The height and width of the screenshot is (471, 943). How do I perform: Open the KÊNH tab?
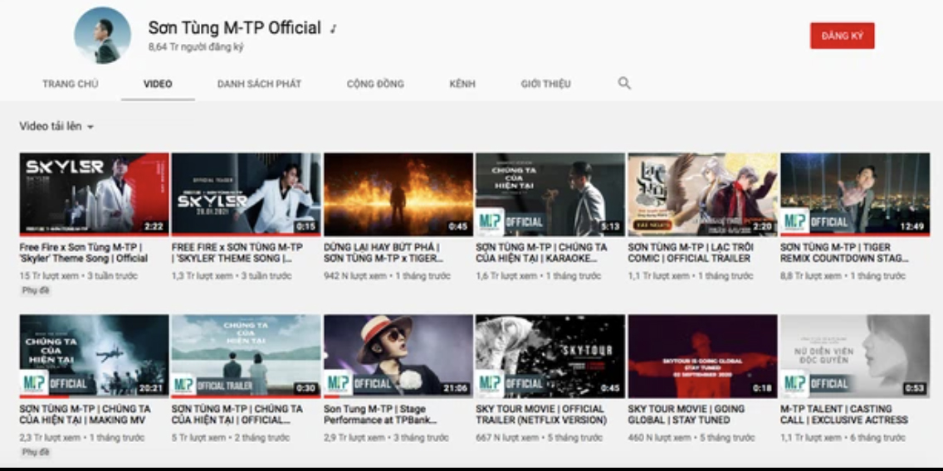click(x=462, y=84)
